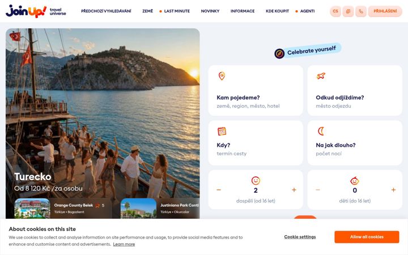Open Orange County Belek hotel thumbnail
This screenshot has height=255, width=408.
pos(32,209)
